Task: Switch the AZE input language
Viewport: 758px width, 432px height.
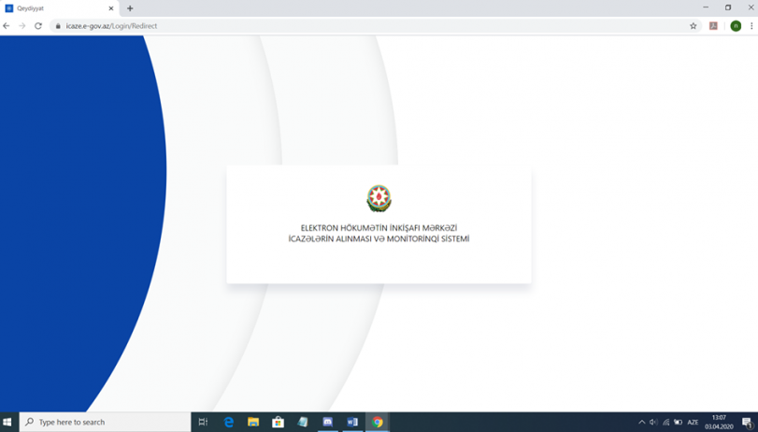Action: [x=693, y=422]
